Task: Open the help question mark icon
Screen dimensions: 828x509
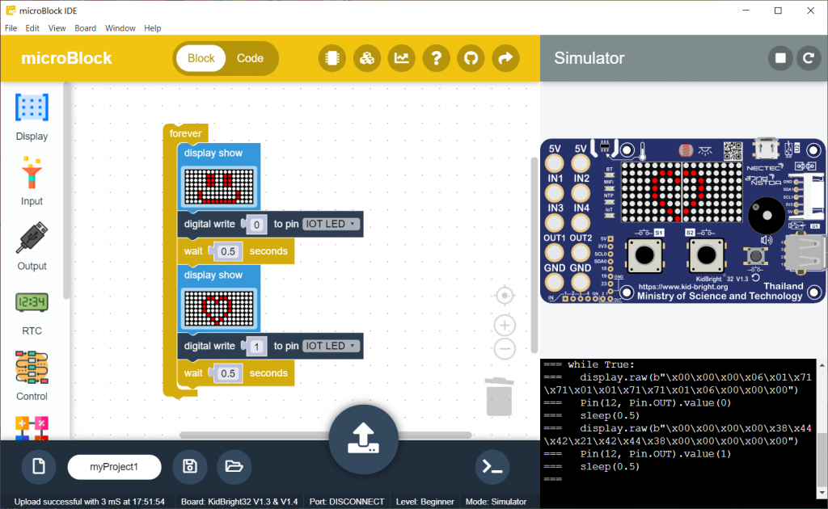Action: pos(436,58)
